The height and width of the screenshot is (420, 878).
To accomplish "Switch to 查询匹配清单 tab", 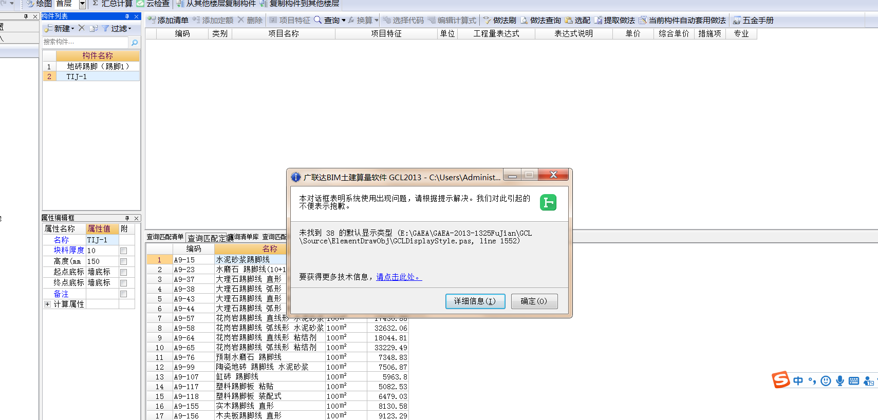I will click(x=165, y=237).
